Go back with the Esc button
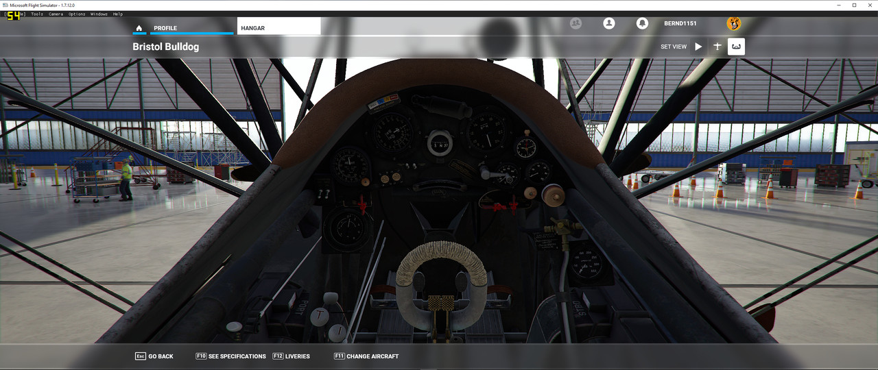878x370 pixels. pyautogui.click(x=154, y=356)
